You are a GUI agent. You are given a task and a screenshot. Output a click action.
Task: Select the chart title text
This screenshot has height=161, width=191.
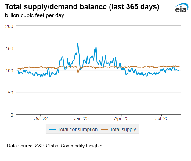82,7
